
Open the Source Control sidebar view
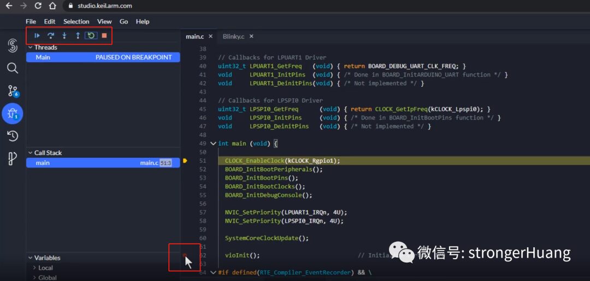13,91
